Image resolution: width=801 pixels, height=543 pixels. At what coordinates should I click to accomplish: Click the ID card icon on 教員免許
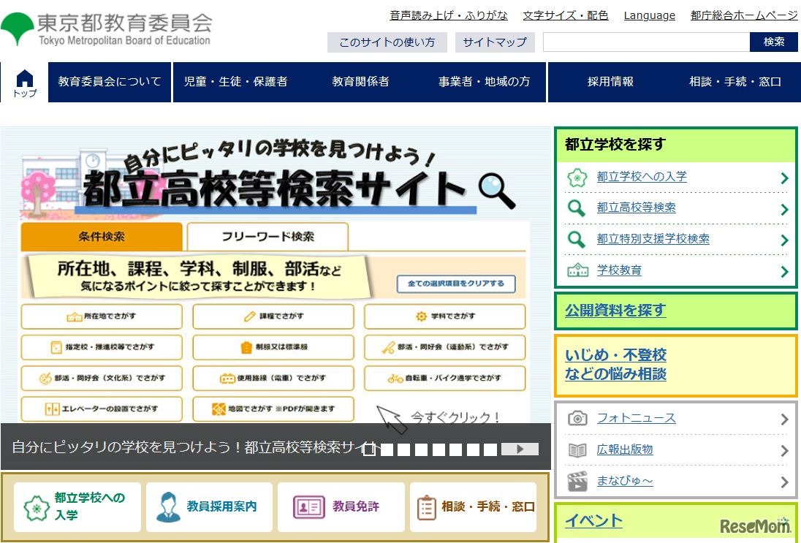[x=310, y=506]
